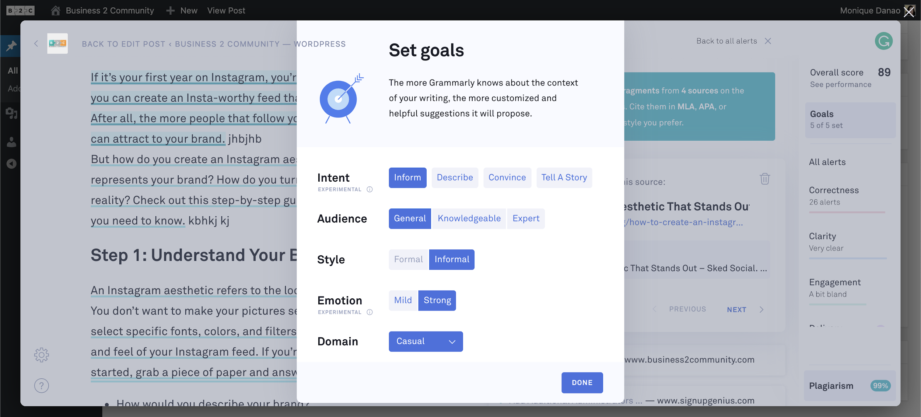Toggle General audience selection

pyautogui.click(x=409, y=218)
